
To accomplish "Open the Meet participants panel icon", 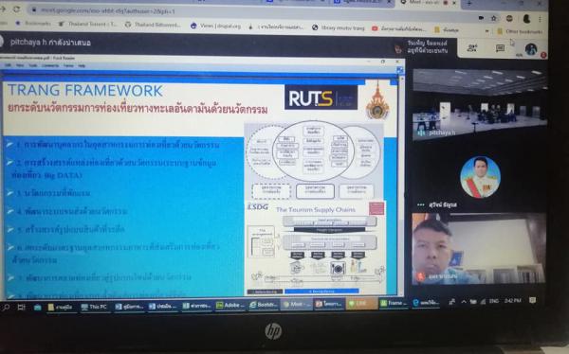I will [x=472, y=48].
